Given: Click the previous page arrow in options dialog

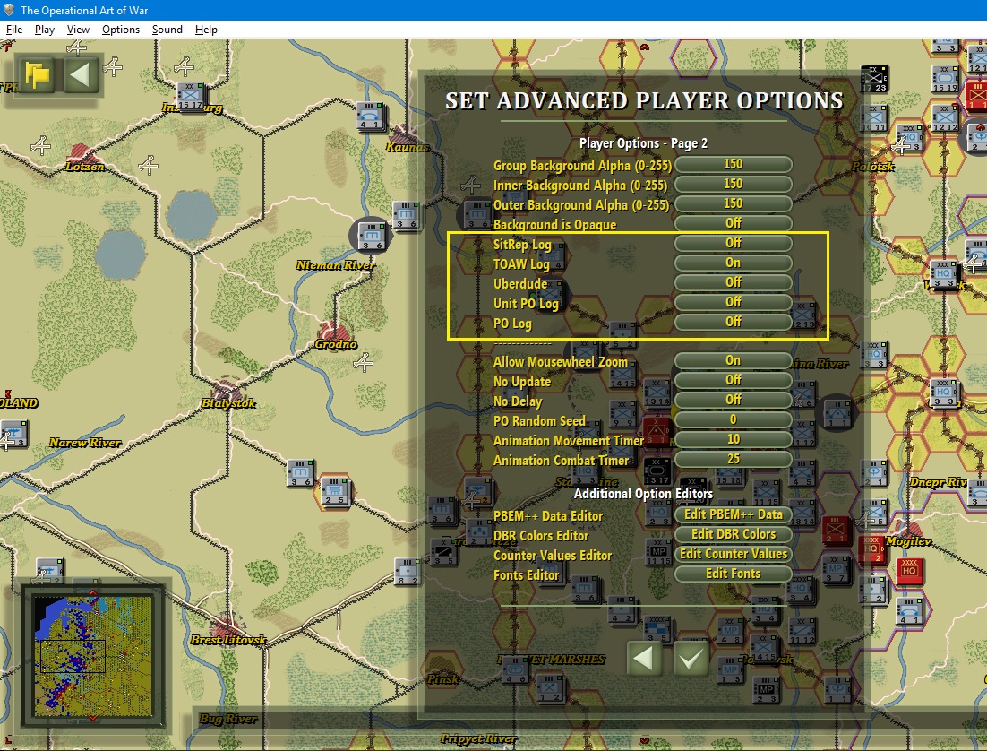Looking at the screenshot, I should pos(644,659).
